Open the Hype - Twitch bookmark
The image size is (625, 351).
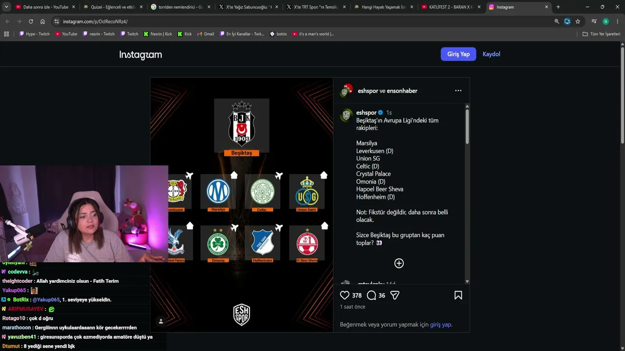tap(34, 34)
